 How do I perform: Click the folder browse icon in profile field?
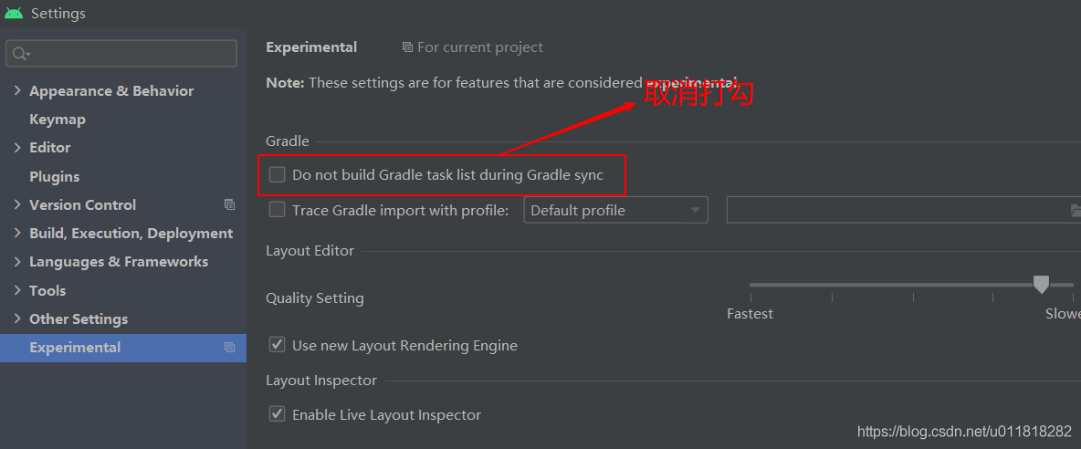(1075, 211)
